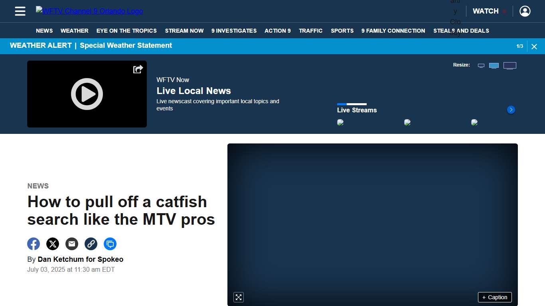
Task: Open the article comments icon
Action: (x=110, y=244)
